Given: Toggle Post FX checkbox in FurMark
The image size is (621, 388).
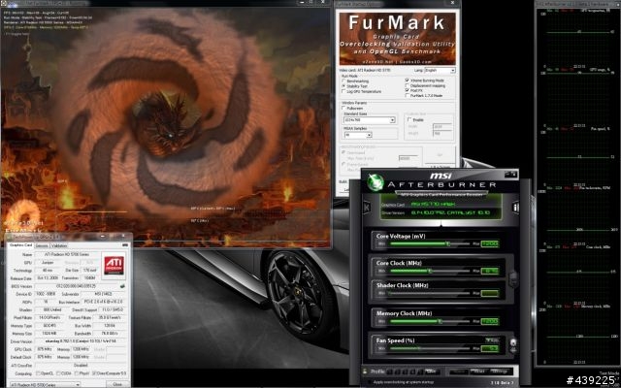Looking at the screenshot, I should 407,90.
